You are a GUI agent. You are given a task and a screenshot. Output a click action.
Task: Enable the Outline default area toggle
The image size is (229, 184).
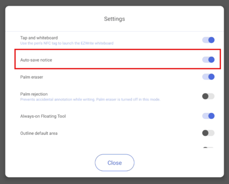pyautogui.click(x=208, y=133)
